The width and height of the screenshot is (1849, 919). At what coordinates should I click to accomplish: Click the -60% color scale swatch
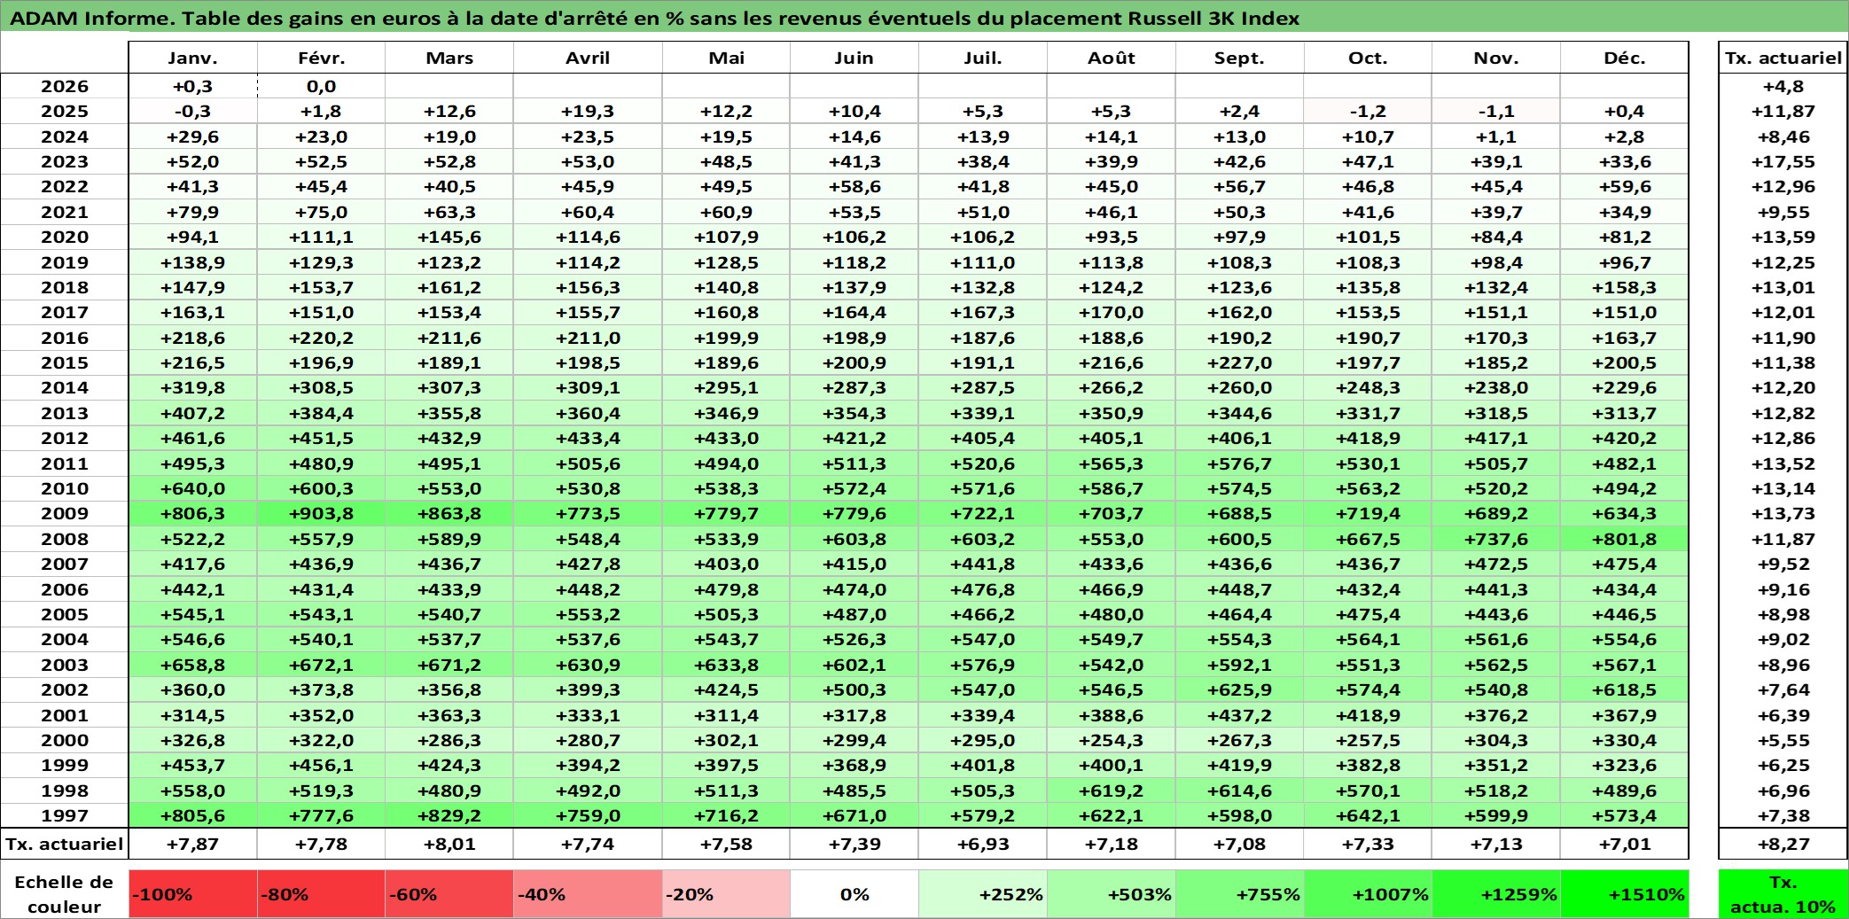tap(449, 894)
